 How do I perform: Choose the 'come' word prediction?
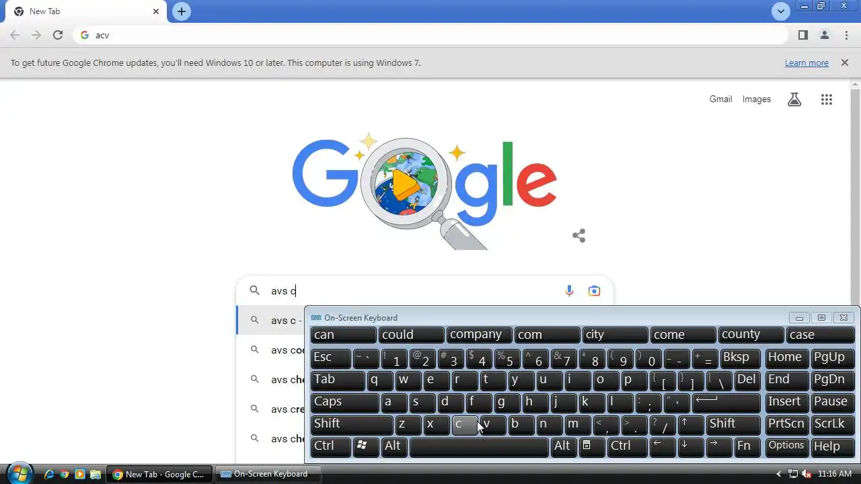(683, 335)
